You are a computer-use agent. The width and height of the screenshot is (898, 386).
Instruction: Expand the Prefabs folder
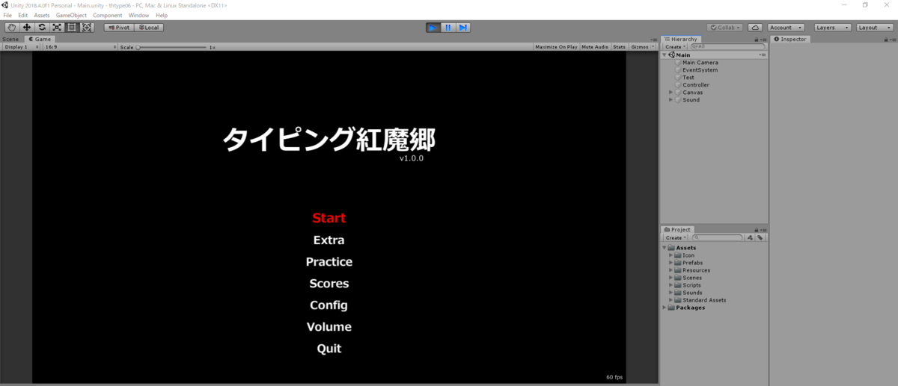[671, 263]
